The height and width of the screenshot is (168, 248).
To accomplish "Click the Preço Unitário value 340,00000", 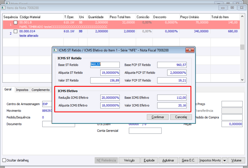I will (201, 31).
